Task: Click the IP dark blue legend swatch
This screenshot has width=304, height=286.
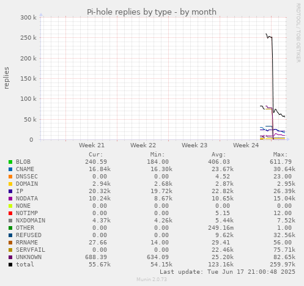Action: (10, 191)
